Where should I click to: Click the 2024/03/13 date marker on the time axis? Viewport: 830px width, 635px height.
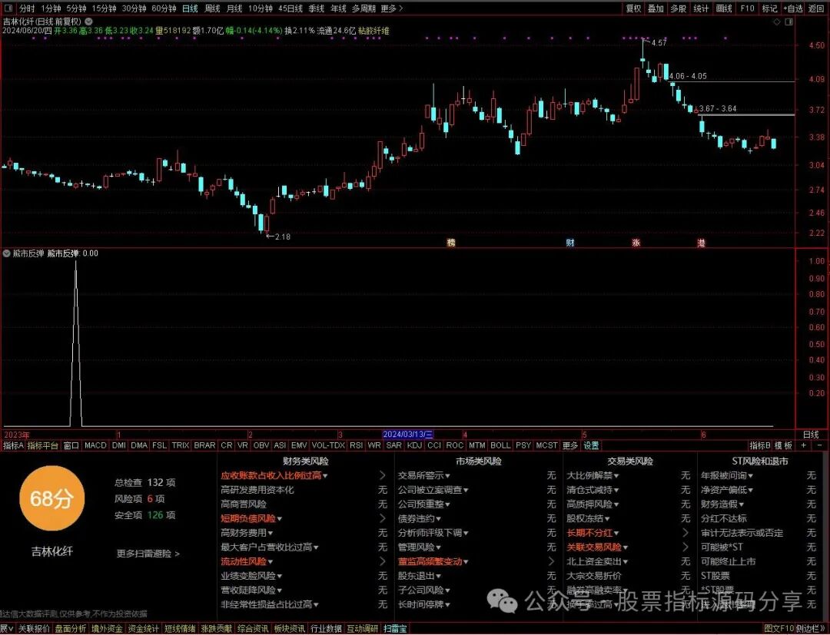[408, 435]
